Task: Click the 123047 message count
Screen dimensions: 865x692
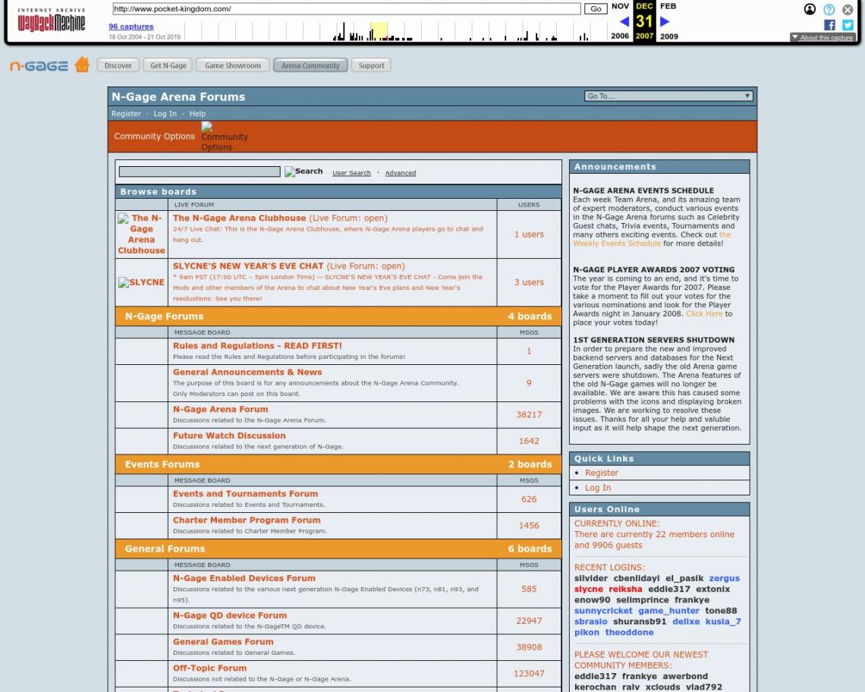Action: (x=529, y=674)
